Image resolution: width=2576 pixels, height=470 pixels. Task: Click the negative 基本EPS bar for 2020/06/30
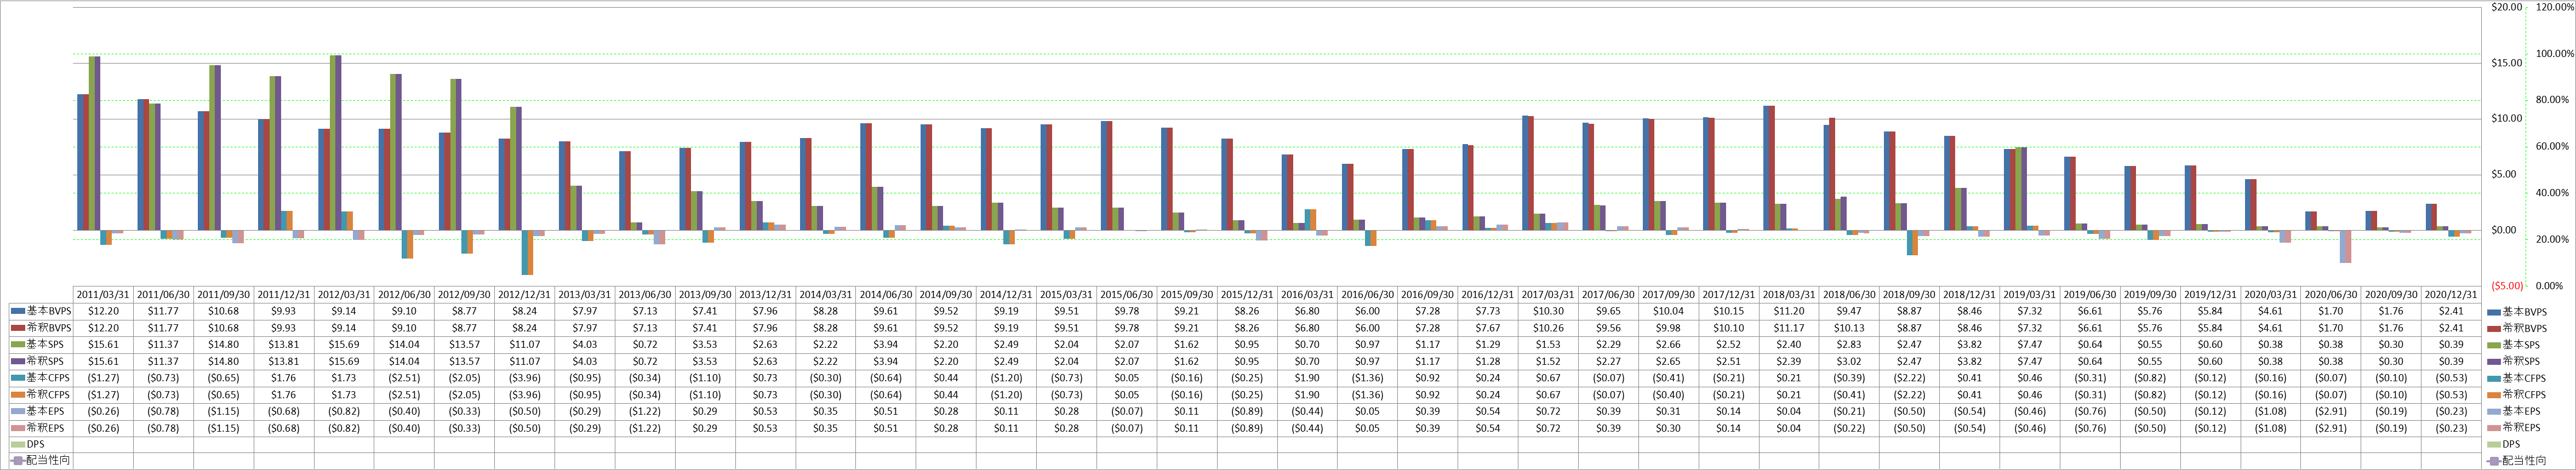tap(2342, 246)
